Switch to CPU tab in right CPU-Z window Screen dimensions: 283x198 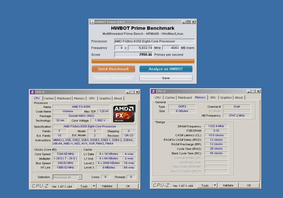coord(158,98)
